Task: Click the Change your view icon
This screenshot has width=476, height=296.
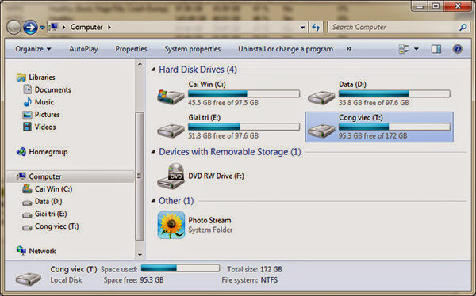Action: (x=404, y=49)
